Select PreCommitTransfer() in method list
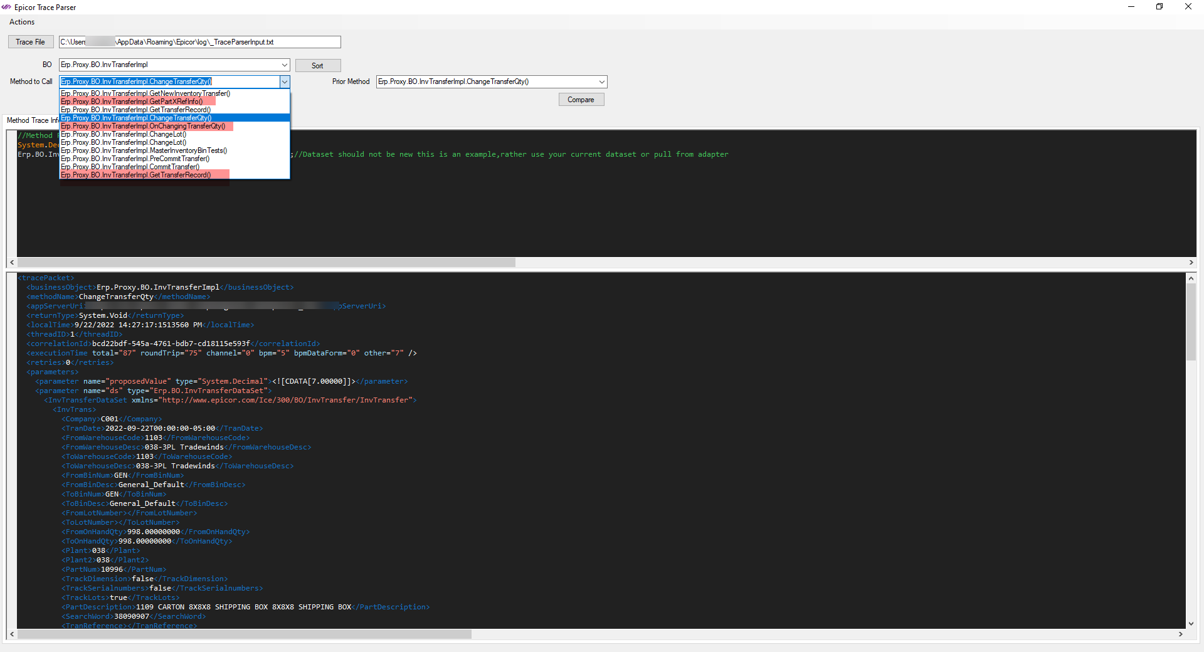This screenshot has height=652, width=1204. pos(175,159)
